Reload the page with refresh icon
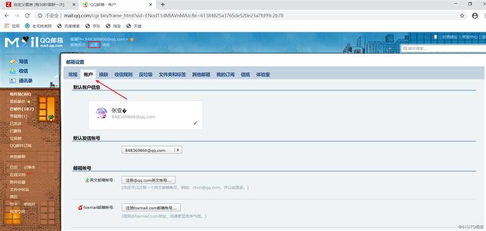This screenshot has width=486, height=231. coord(30,15)
